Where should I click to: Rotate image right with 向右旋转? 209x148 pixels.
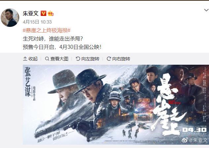pos(118,59)
